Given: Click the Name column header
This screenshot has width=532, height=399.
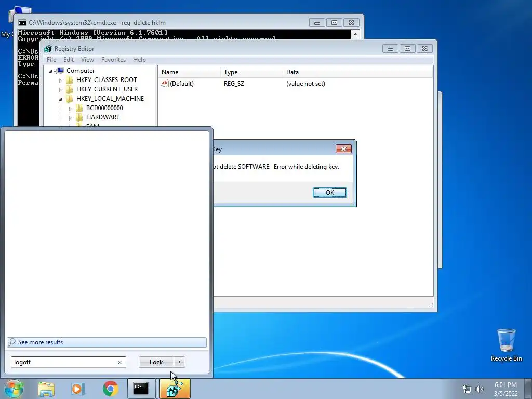Looking at the screenshot, I should coord(189,72).
